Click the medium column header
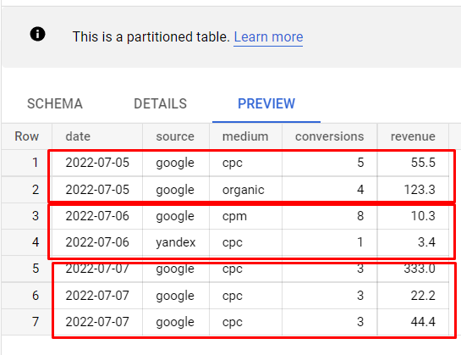Viewport: 461px width, 355px height. coord(245,136)
